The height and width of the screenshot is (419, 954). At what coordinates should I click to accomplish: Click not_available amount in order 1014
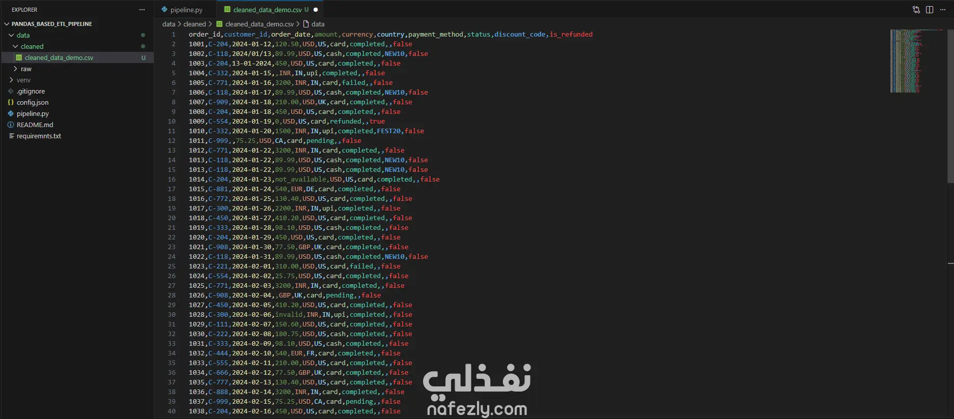coord(300,179)
